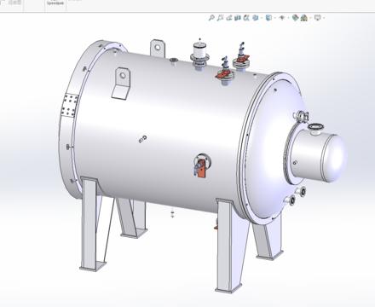This screenshot has height=307, width=375.
Task: Open the View Orientation cube icon
Action: click(x=256, y=18)
